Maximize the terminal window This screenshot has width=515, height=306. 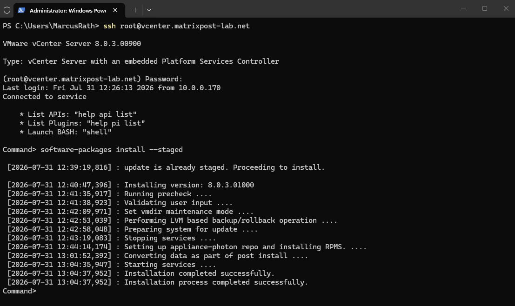coord(484,8)
